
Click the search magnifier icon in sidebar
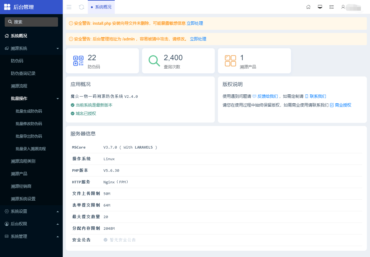tap(10, 22)
